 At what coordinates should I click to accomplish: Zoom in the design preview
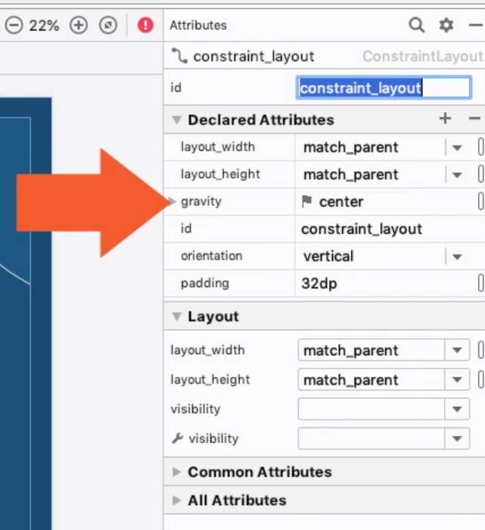click(x=79, y=25)
